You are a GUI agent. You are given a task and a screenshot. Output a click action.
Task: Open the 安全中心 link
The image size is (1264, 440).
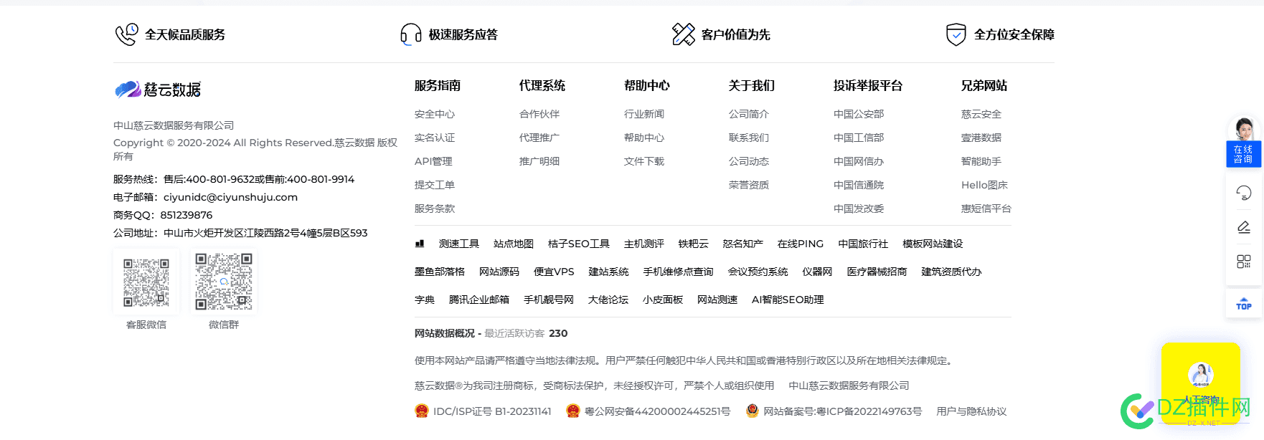pos(435,114)
